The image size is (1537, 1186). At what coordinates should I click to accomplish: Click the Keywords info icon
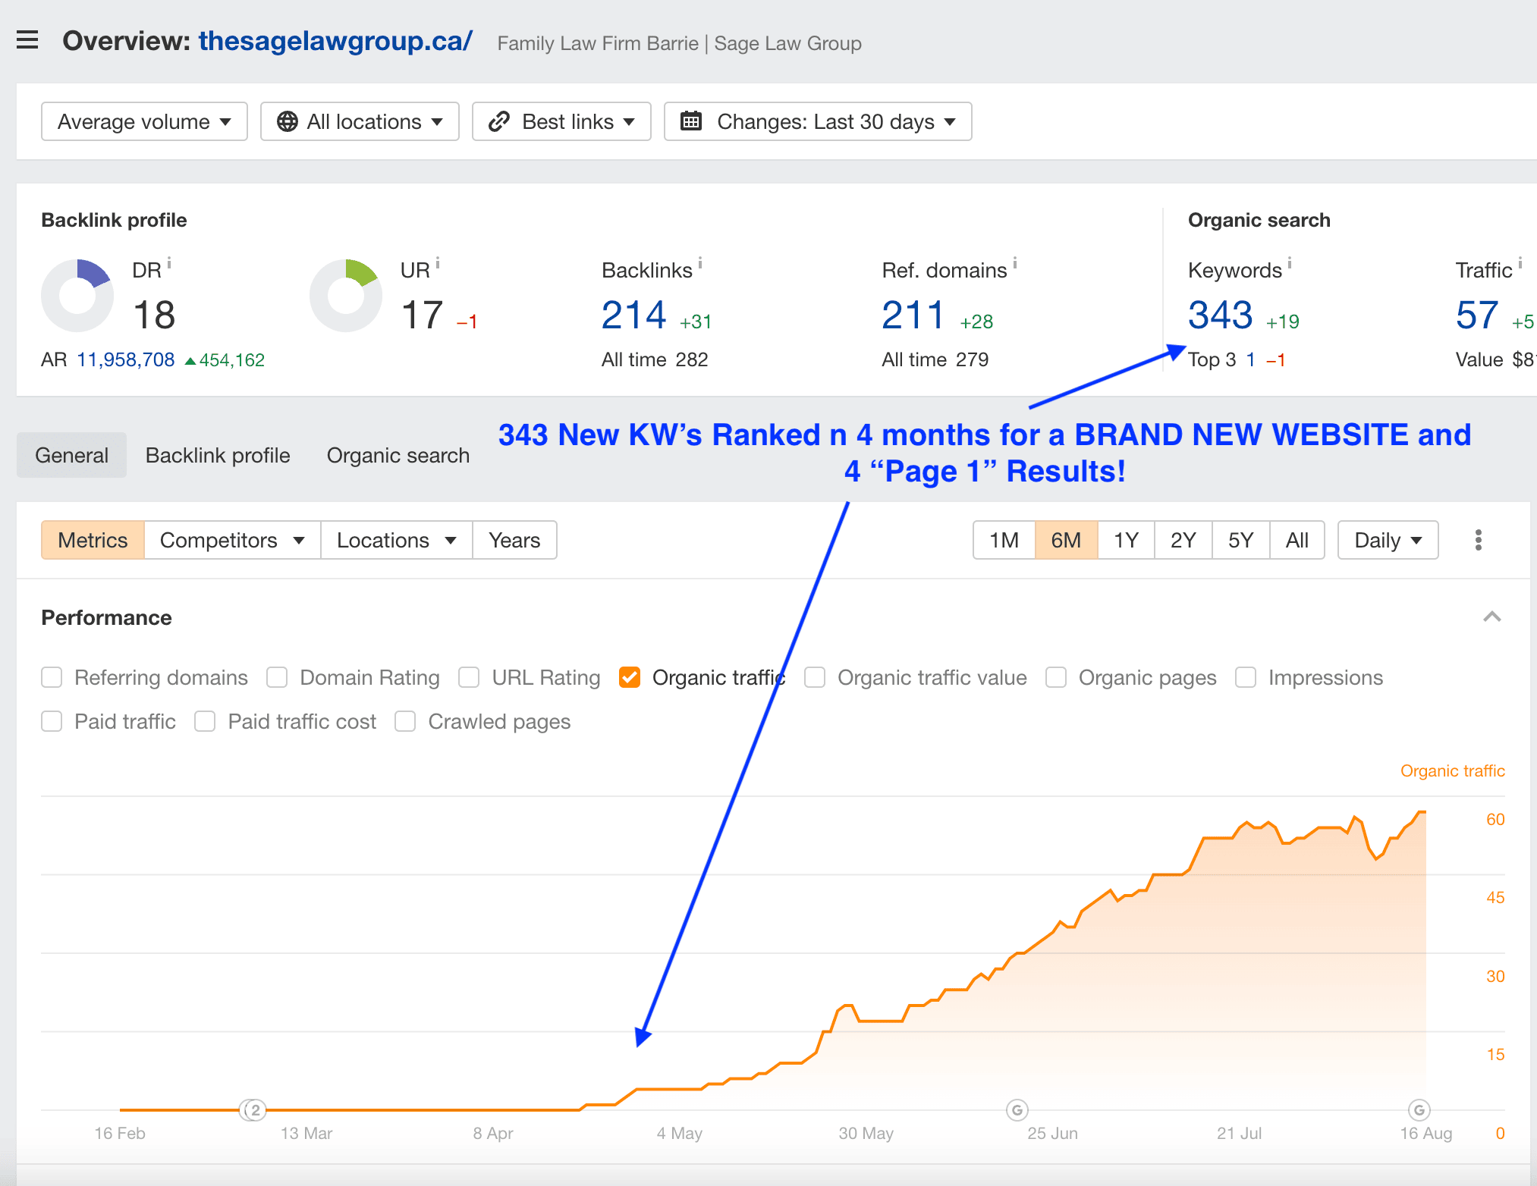pyautogui.click(x=1290, y=263)
